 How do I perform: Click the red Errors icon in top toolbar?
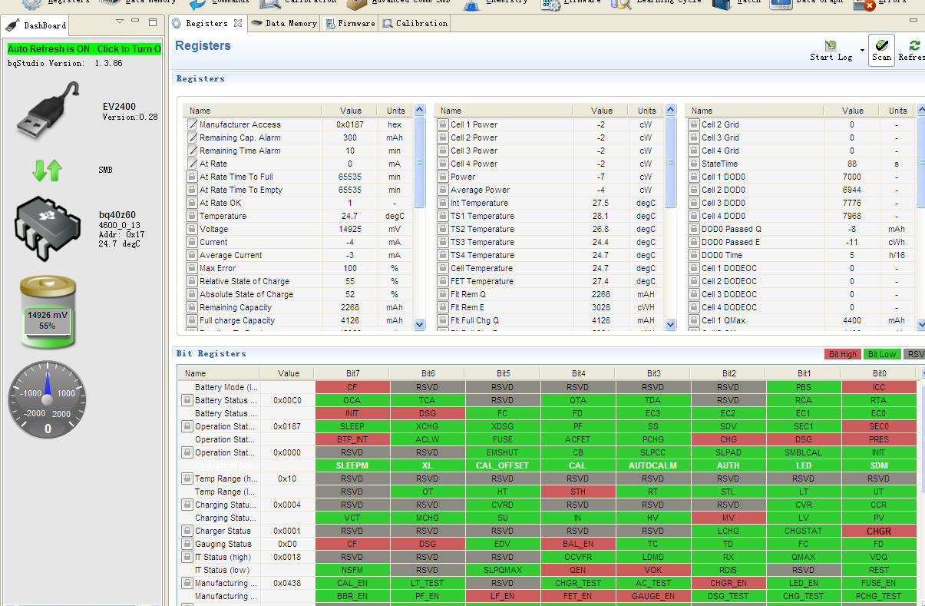pos(864,3)
